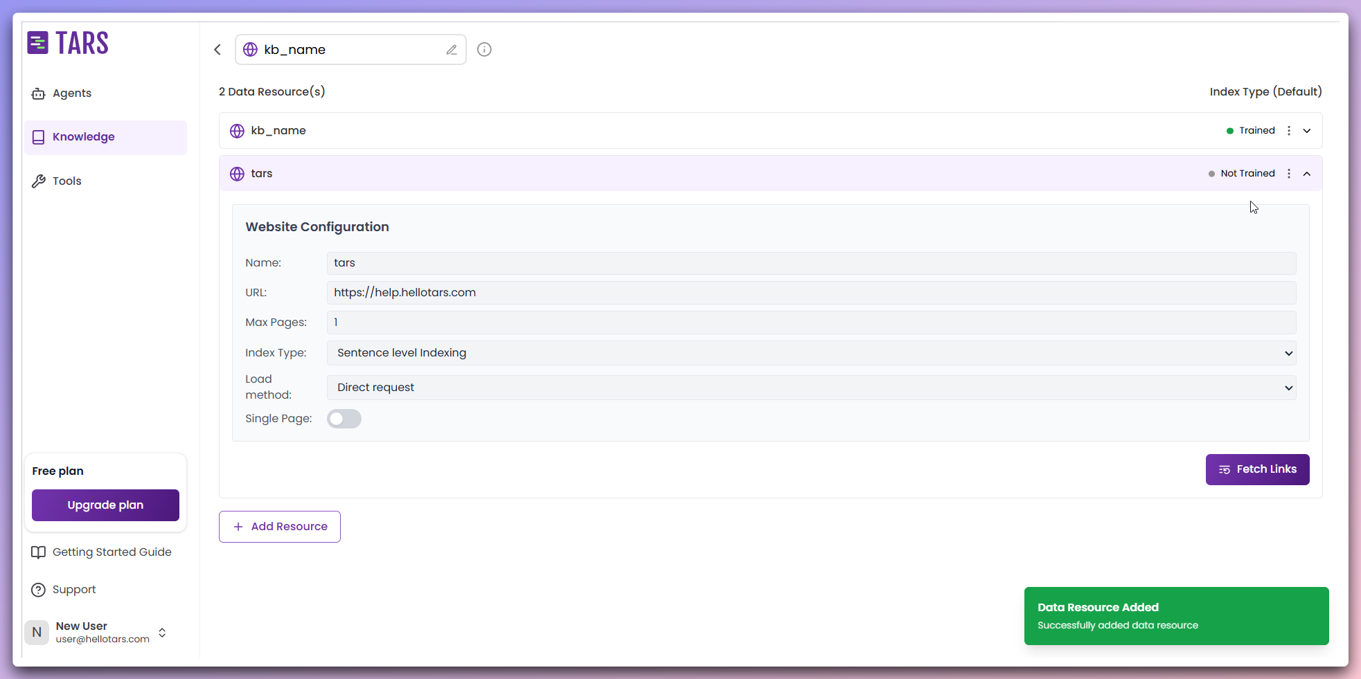This screenshot has height=679, width=1361.
Task: Open the Load method dropdown
Action: 811,388
